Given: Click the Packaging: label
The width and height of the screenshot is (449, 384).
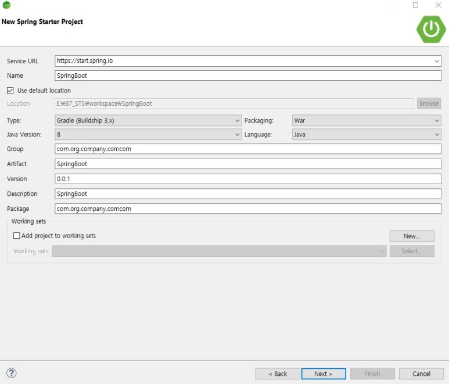Looking at the screenshot, I should [x=259, y=121].
